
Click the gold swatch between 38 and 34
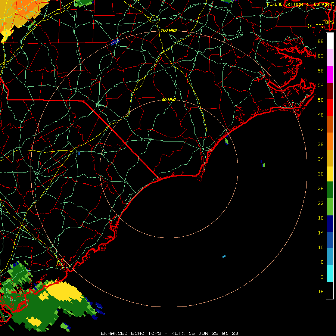[x=330, y=158]
